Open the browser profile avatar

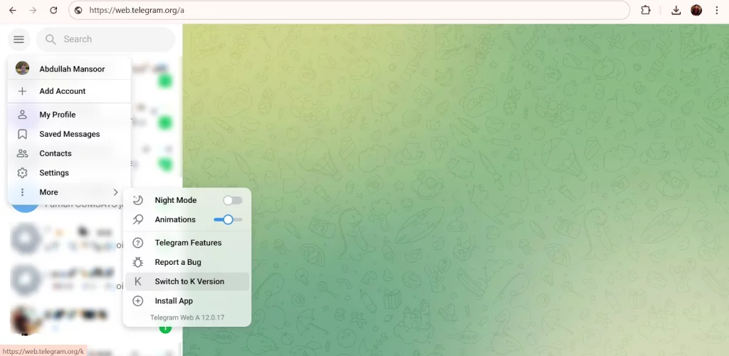pos(696,10)
